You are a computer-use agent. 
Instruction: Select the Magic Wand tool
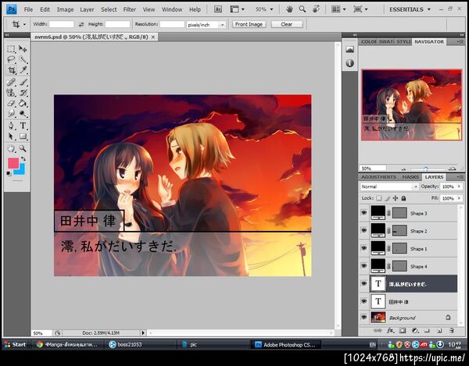pos(23,59)
